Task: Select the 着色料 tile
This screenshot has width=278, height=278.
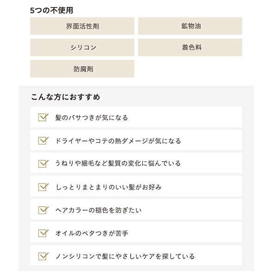Action: [190, 47]
